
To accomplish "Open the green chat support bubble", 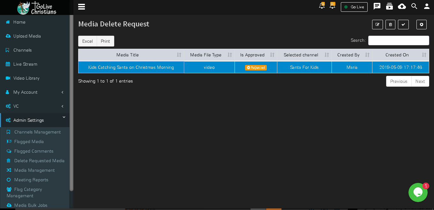I will pyautogui.click(x=418, y=192).
